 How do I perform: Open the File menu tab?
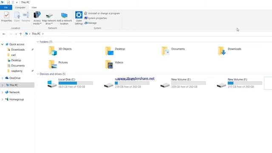(6, 8)
